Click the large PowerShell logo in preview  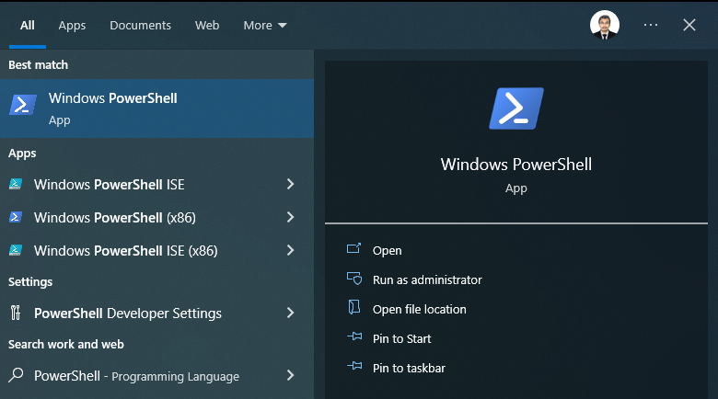(x=516, y=108)
